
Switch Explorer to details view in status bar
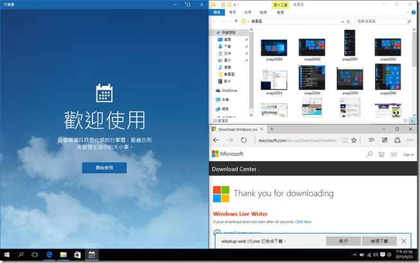pos(406,121)
